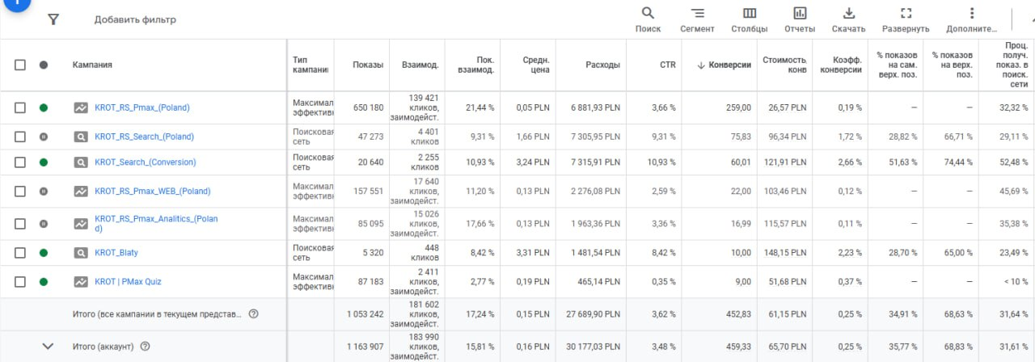Expand the Итого (аккаунт) chevron
The width and height of the screenshot is (1035, 362).
(48, 347)
